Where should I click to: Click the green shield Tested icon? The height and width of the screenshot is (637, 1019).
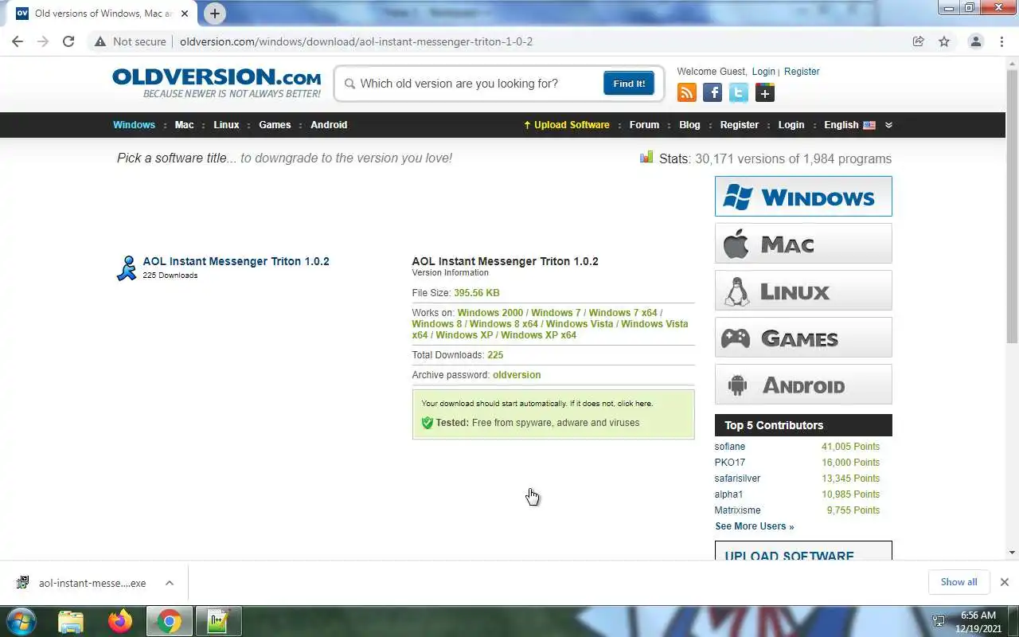427,423
